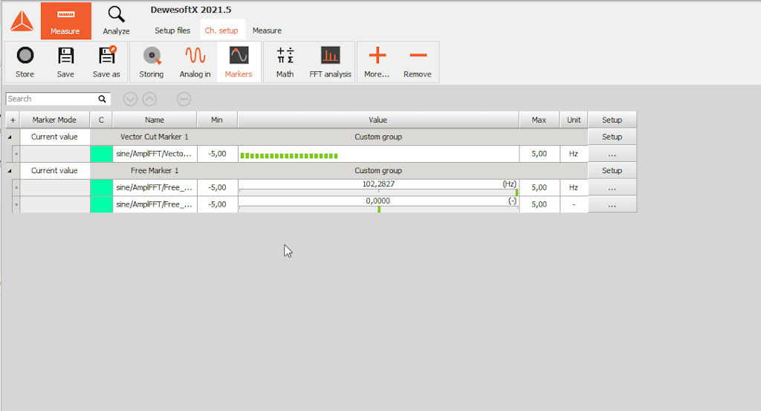Click the dash unit in the 0,0000 row
The width and height of the screenshot is (761, 411).
pos(574,204)
